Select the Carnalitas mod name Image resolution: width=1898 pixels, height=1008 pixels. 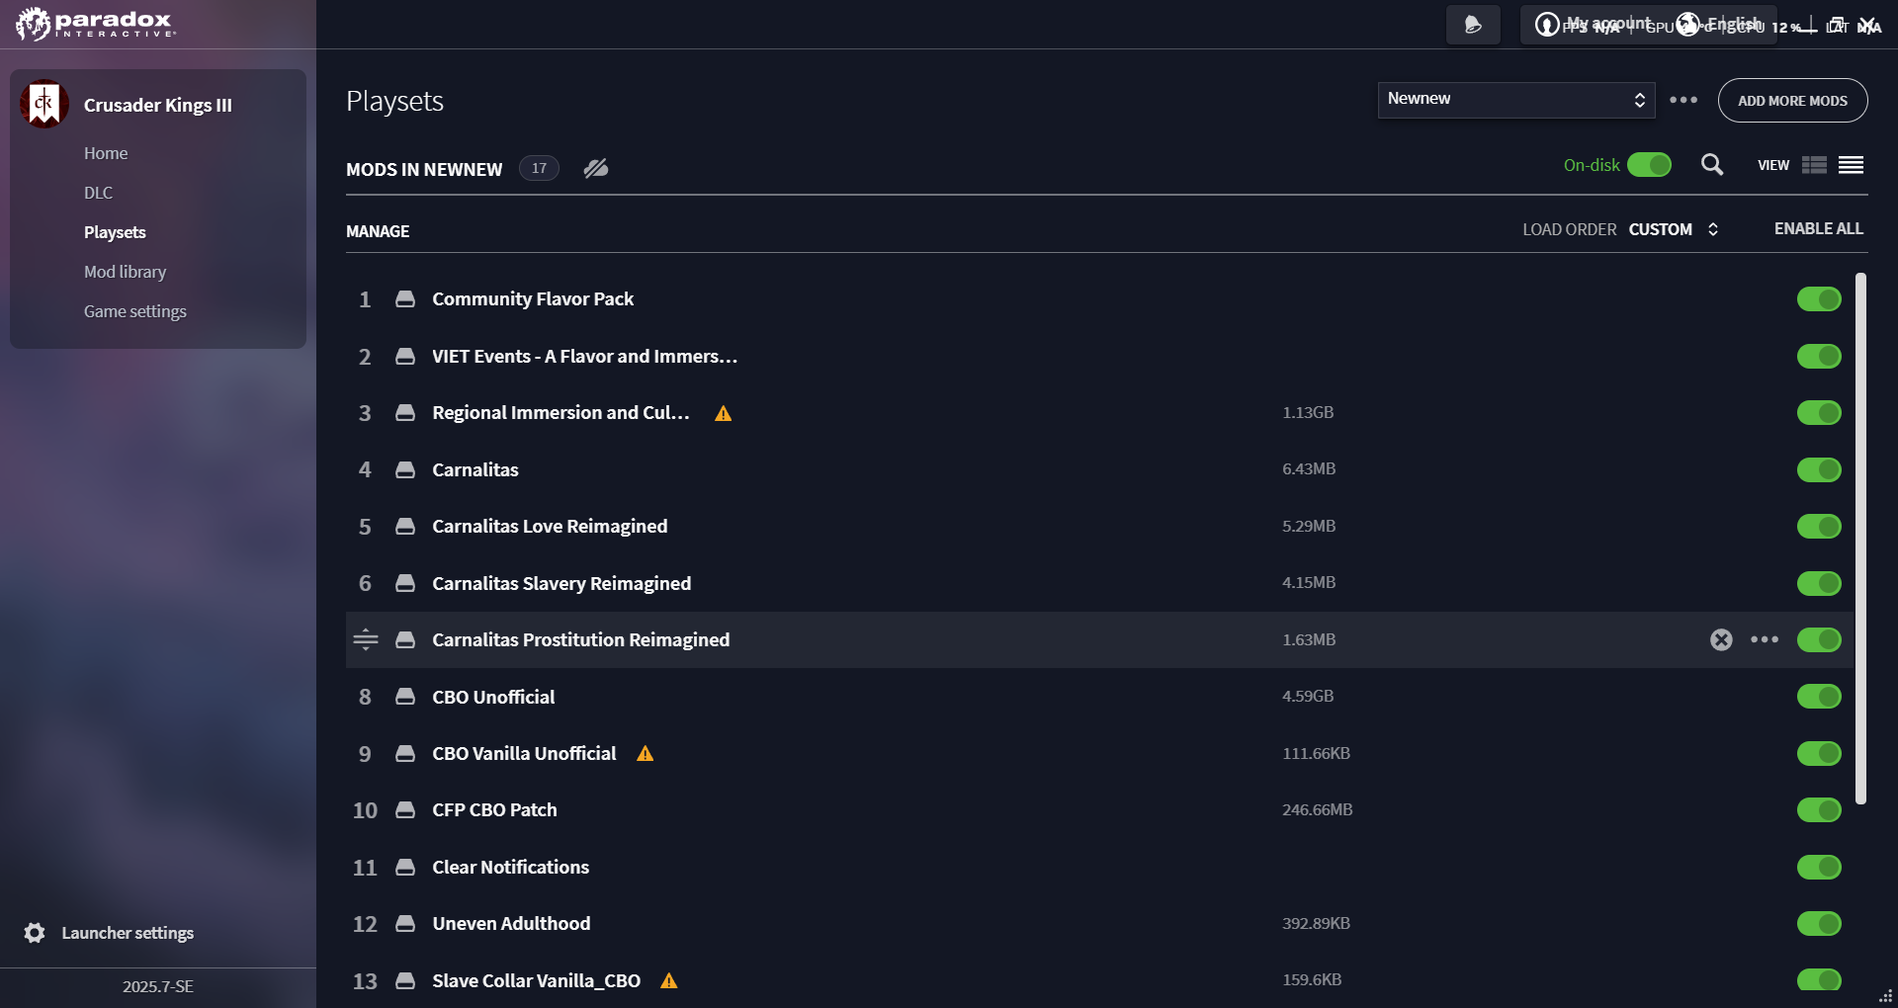tap(475, 469)
